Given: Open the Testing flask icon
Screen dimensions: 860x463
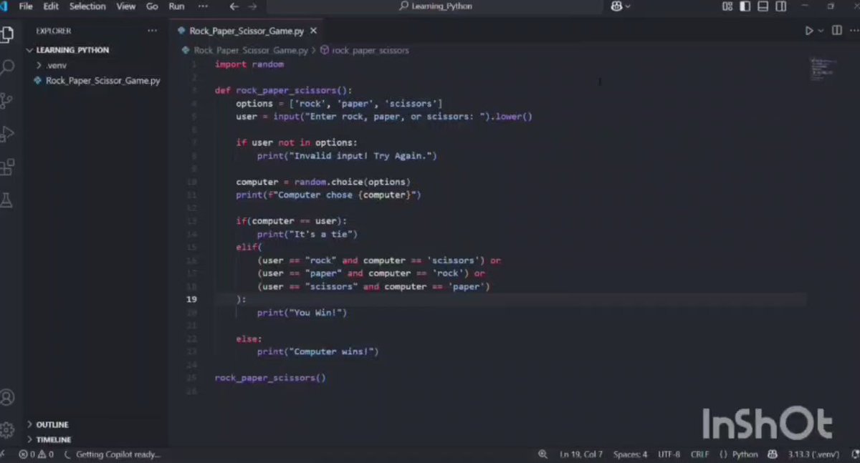Looking at the screenshot, I should 6,200.
